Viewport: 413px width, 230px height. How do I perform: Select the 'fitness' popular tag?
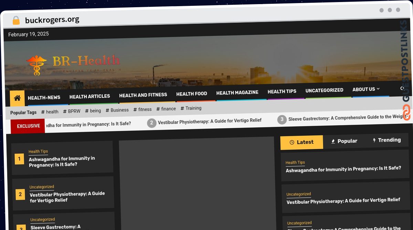(142, 109)
